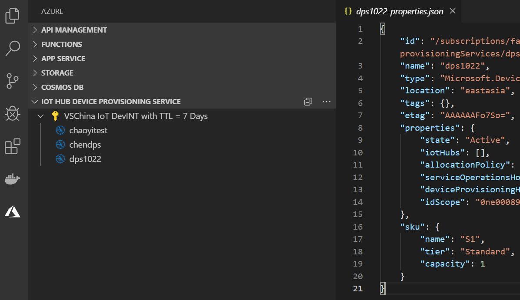Select the Docker extension icon

pos(13,179)
